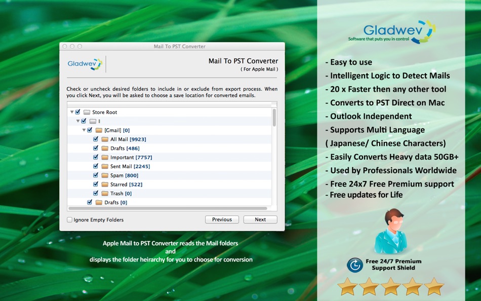
Task: Uncheck the [Gmail] folder checkbox
Action: pos(90,130)
